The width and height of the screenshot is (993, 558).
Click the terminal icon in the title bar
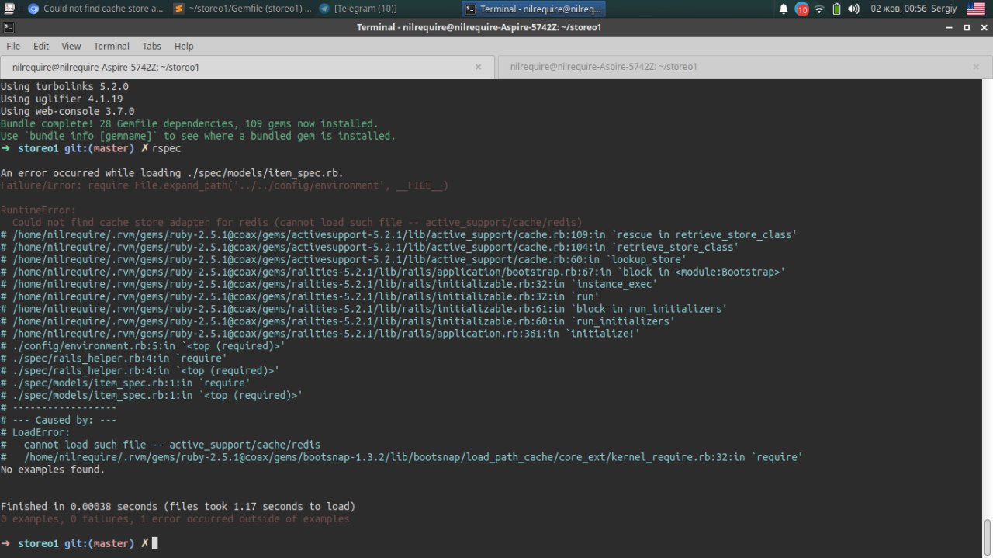(9, 27)
